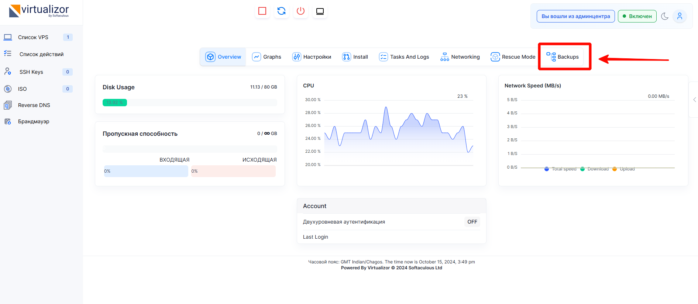Image resolution: width=698 pixels, height=304 pixels.
Task: Click the Tasks And Logs list icon
Action: click(x=384, y=57)
